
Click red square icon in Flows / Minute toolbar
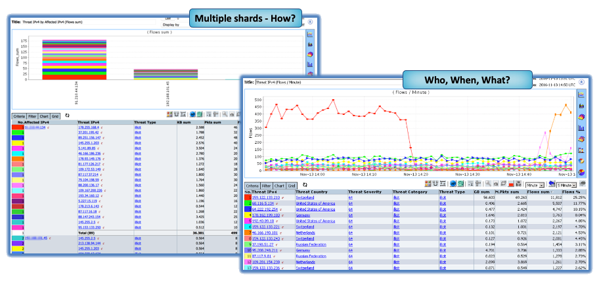[x=511, y=184]
